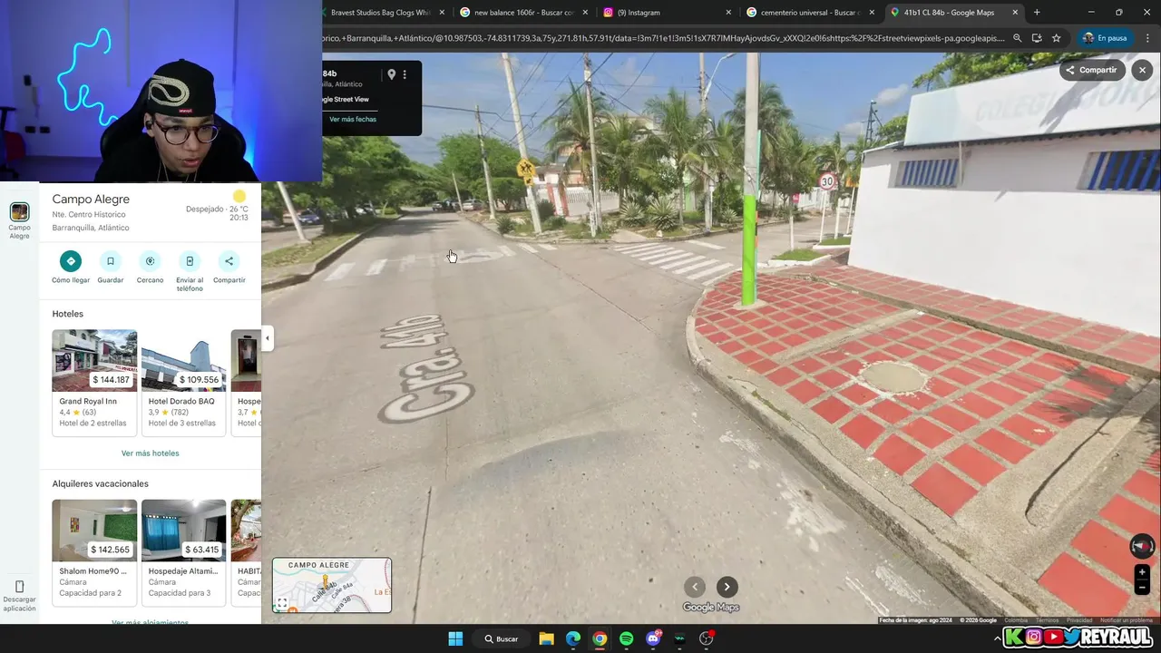Image resolution: width=1161 pixels, height=653 pixels.
Task: Expand the minimap fullscreen icon
Action: pyautogui.click(x=282, y=603)
